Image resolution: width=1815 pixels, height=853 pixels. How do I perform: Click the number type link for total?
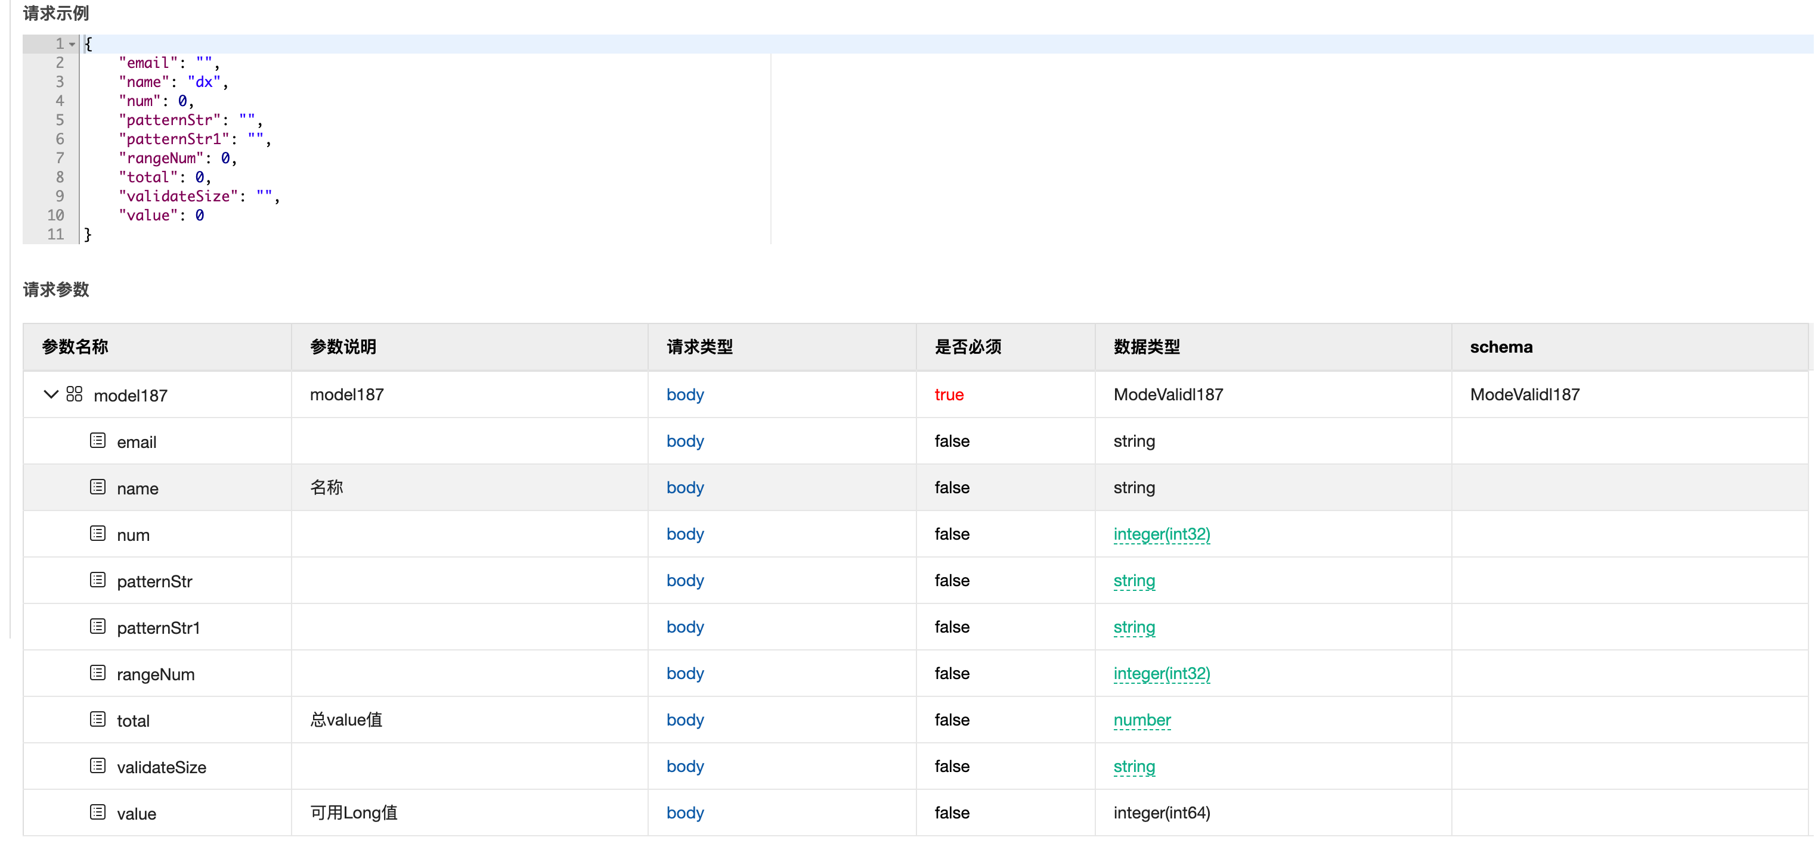pyautogui.click(x=1141, y=720)
